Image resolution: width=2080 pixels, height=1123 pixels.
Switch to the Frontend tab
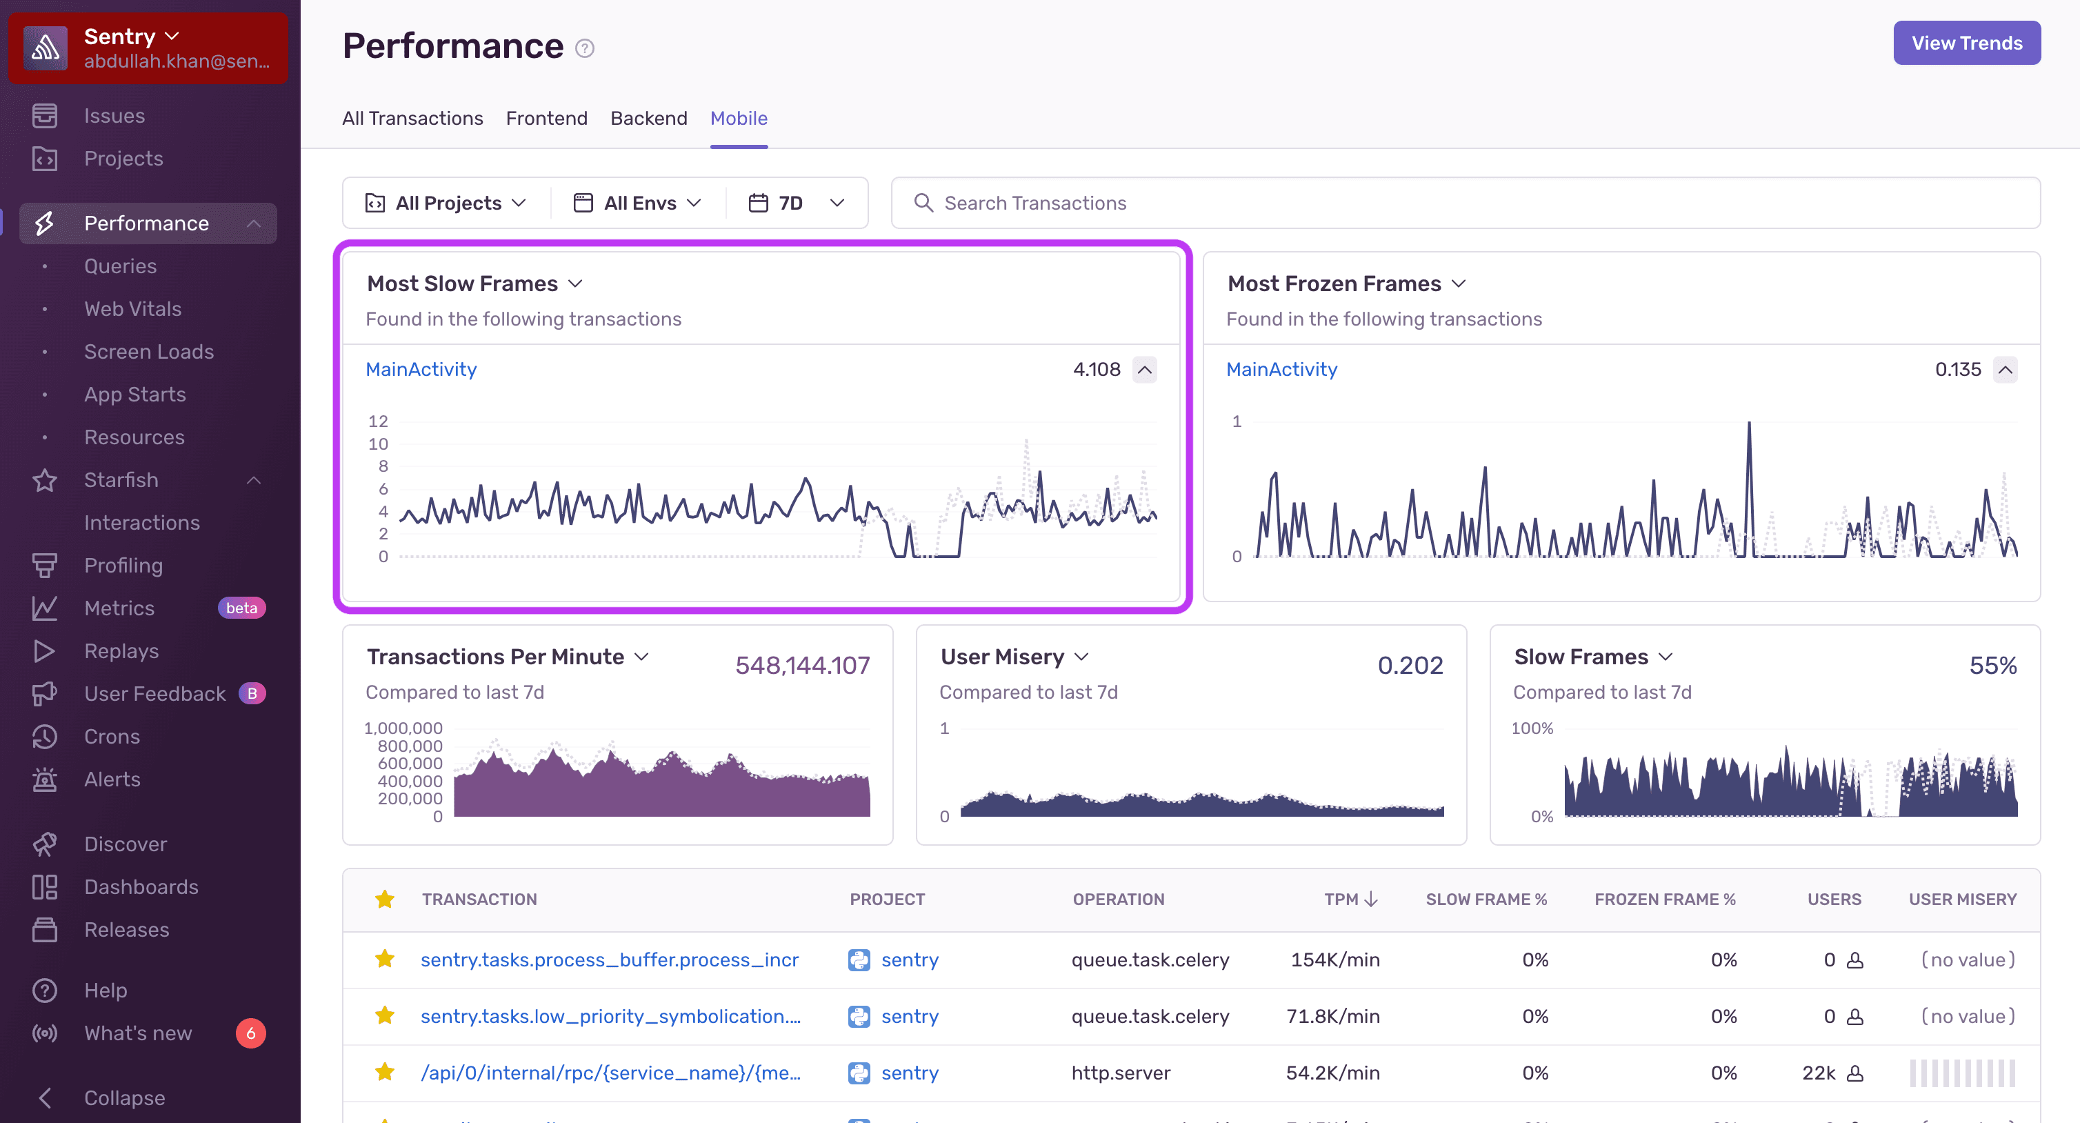546,117
